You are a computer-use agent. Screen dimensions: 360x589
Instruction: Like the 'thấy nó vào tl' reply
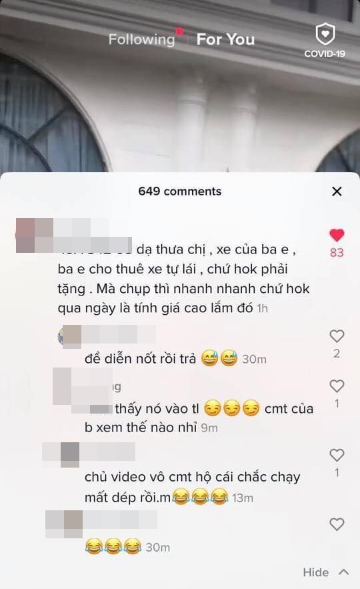point(337,386)
